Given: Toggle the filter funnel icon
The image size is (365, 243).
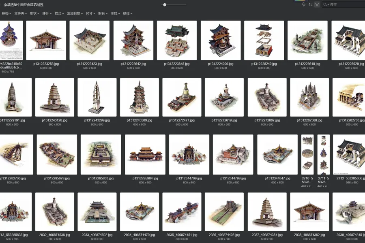Looking at the screenshot, I should [x=317, y=4].
